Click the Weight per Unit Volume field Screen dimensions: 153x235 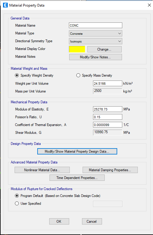pyautogui.click(x=108, y=84)
